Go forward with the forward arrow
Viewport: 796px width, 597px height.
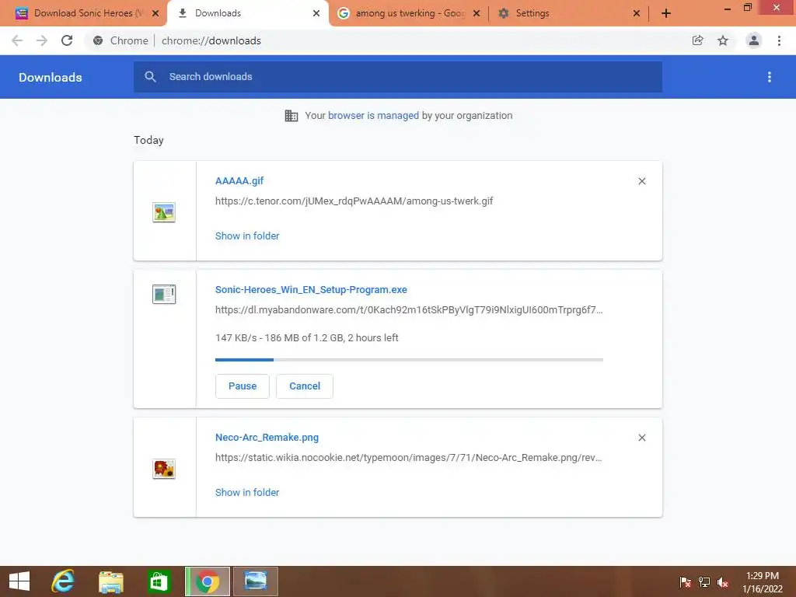click(x=42, y=40)
